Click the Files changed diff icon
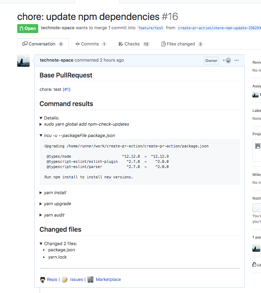This screenshot has height=293, width=261. click(x=163, y=44)
